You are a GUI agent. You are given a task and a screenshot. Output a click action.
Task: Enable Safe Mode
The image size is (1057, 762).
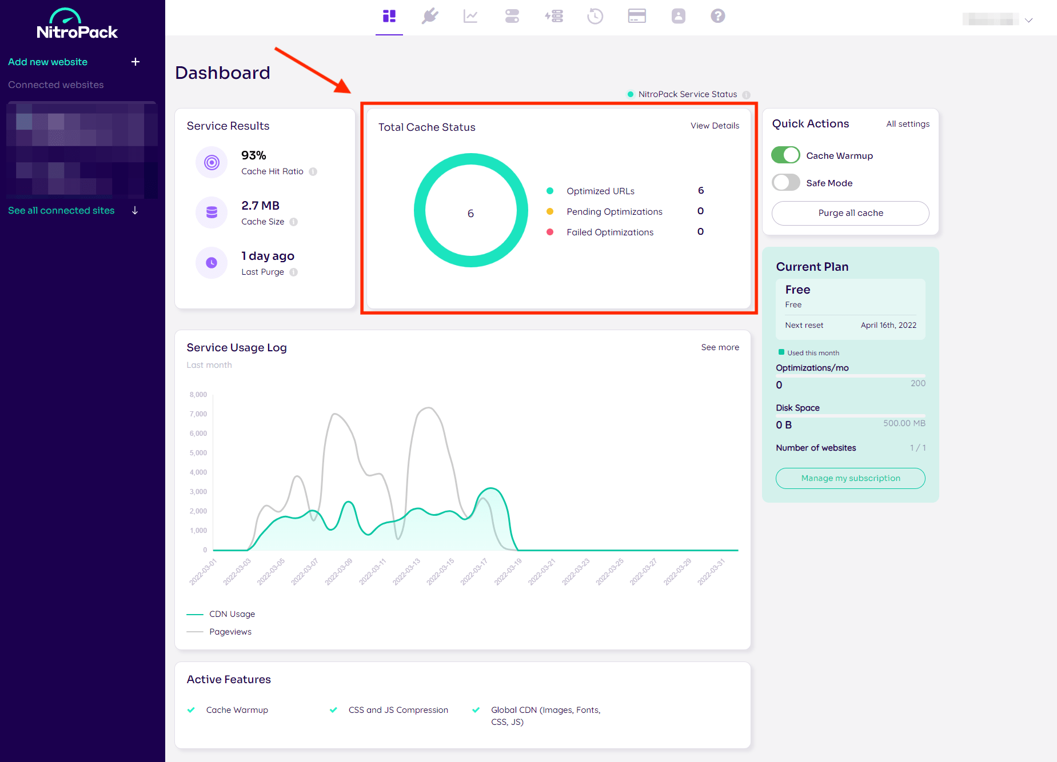pyautogui.click(x=785, y=182)
